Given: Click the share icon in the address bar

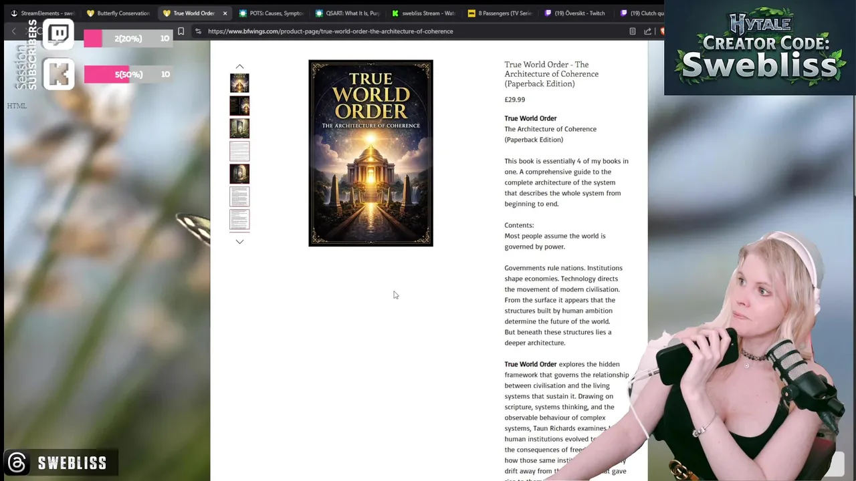Looking at the screenshot, I should coord(647,31).
